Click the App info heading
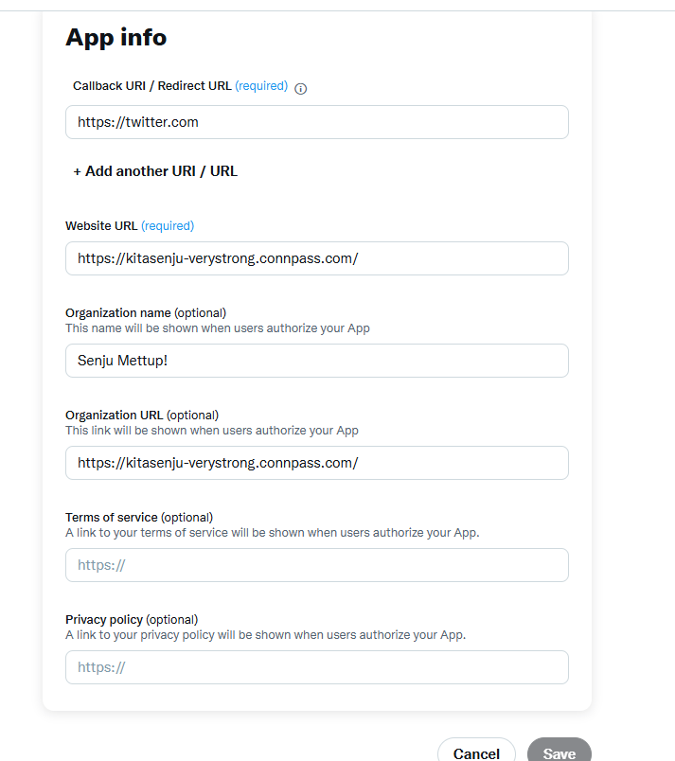This screenshot has height=761, width=675. (x=115, y=37)
